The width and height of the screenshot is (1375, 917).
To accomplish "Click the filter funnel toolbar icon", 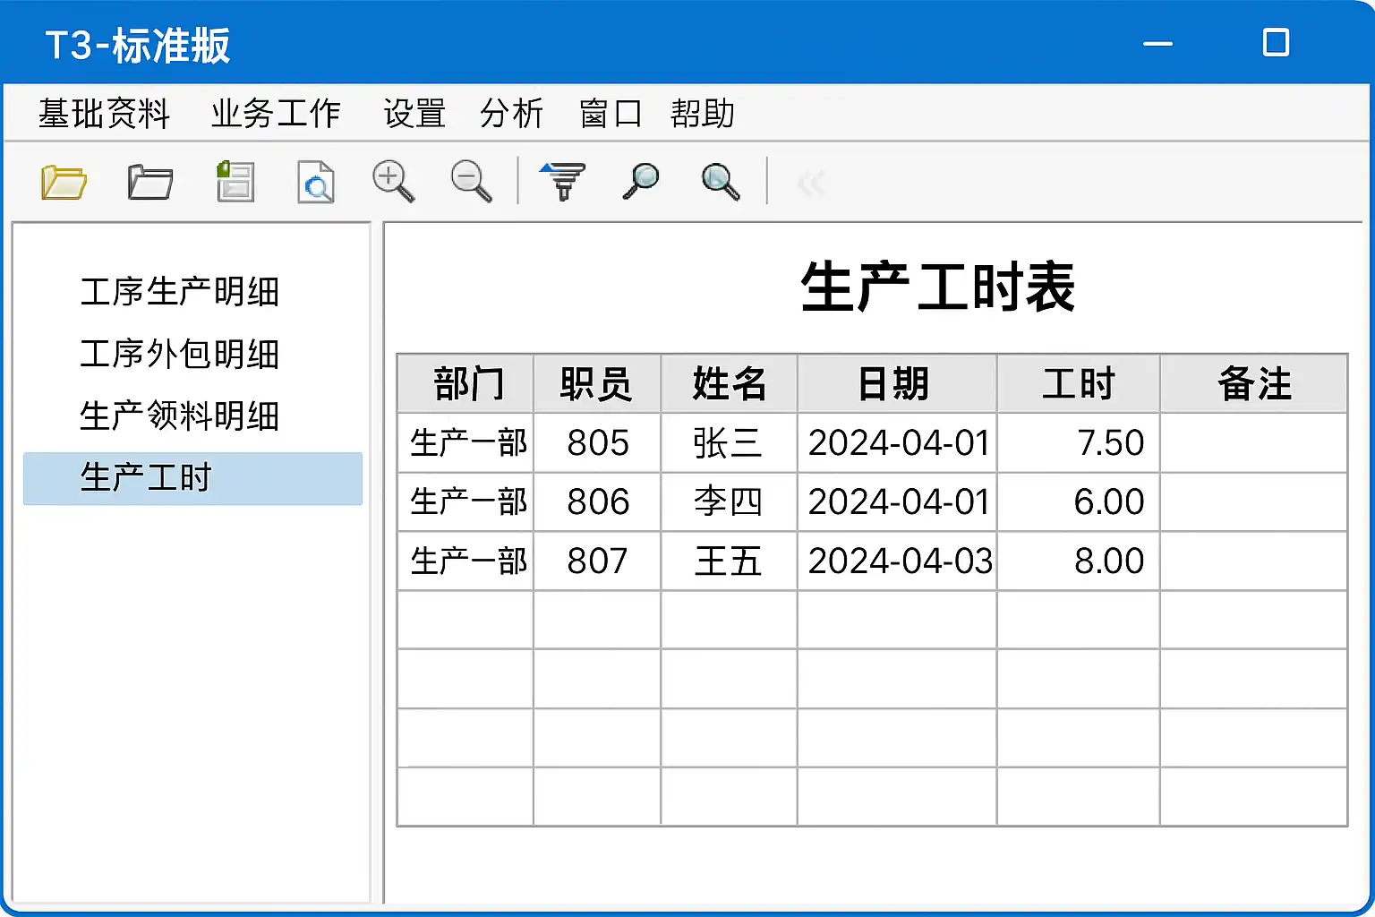I will pos(562,181).
